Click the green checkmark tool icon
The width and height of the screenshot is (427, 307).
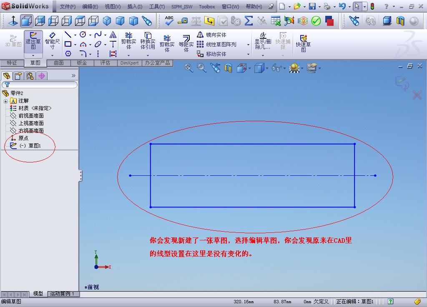[316, 21]
